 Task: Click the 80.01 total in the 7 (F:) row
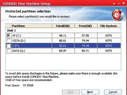(x=62, y=46)
